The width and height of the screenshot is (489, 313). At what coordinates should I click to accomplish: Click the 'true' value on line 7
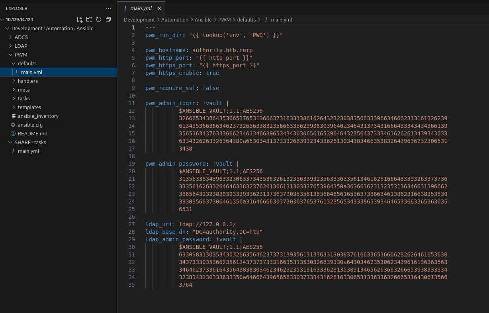[x=212, y=73]
